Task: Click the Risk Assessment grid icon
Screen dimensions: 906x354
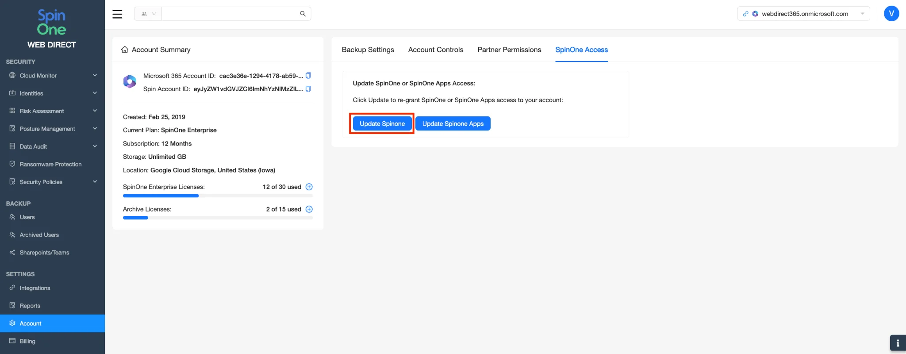Action: (12, 111)
